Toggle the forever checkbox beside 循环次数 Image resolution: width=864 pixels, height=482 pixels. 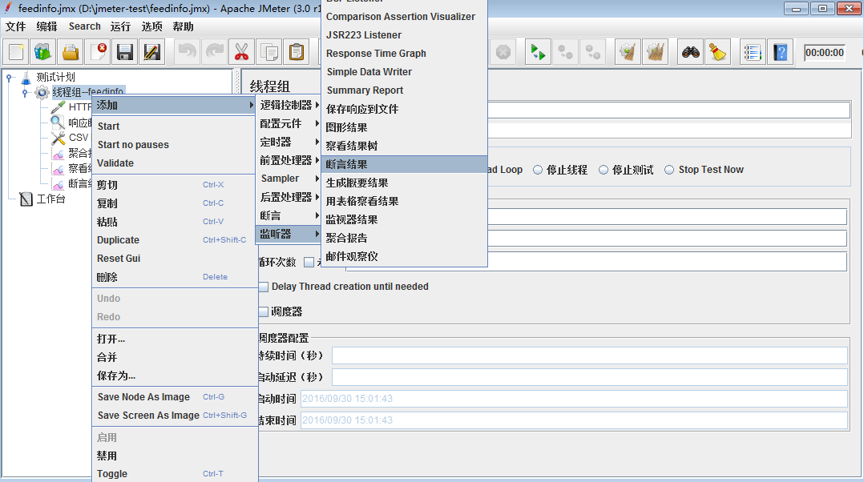(x=309, y=263)
